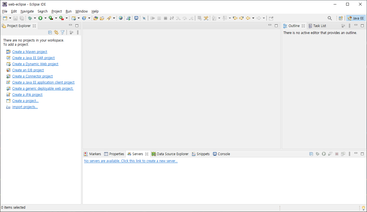The height and width of the screenshot is (212, 367).
Task: Click Create a Java EE EAR project link
Action: pyautogui.click(x=33, y=58)
